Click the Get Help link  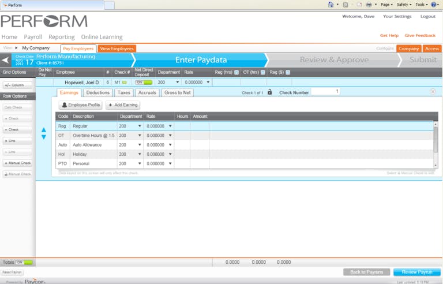point(389,35)
